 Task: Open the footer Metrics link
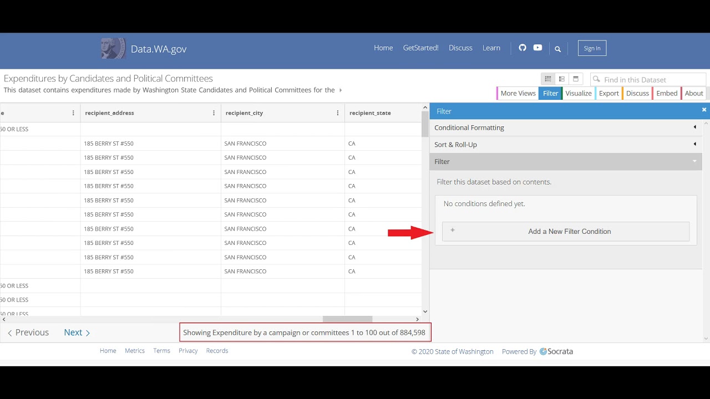click(x=135, y=351)
